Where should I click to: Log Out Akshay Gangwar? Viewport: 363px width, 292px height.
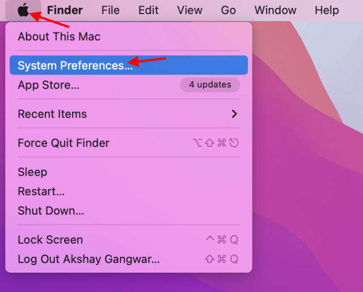tap(88, 260)
